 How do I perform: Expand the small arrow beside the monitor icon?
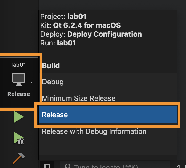(31, 82)
